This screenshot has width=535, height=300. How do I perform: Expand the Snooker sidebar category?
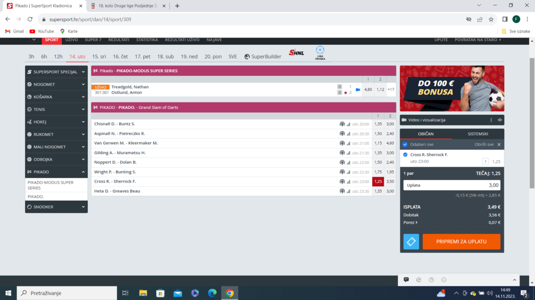click(x=56, y=207)
